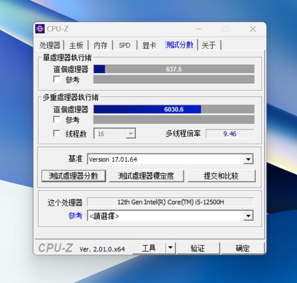Viewport: 297px width, 283px height.
Task: Toggle the 线程数 checkbox
Action: [x=57, y=133]
